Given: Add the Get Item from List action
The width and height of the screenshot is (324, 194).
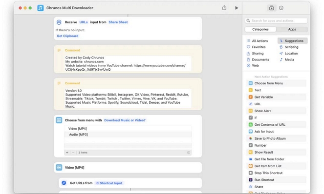Looking at the screenshot, I should coord(276,166).
